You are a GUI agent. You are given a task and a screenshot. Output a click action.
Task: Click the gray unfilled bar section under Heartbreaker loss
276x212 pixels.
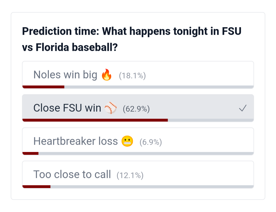[x=146, y=153]
